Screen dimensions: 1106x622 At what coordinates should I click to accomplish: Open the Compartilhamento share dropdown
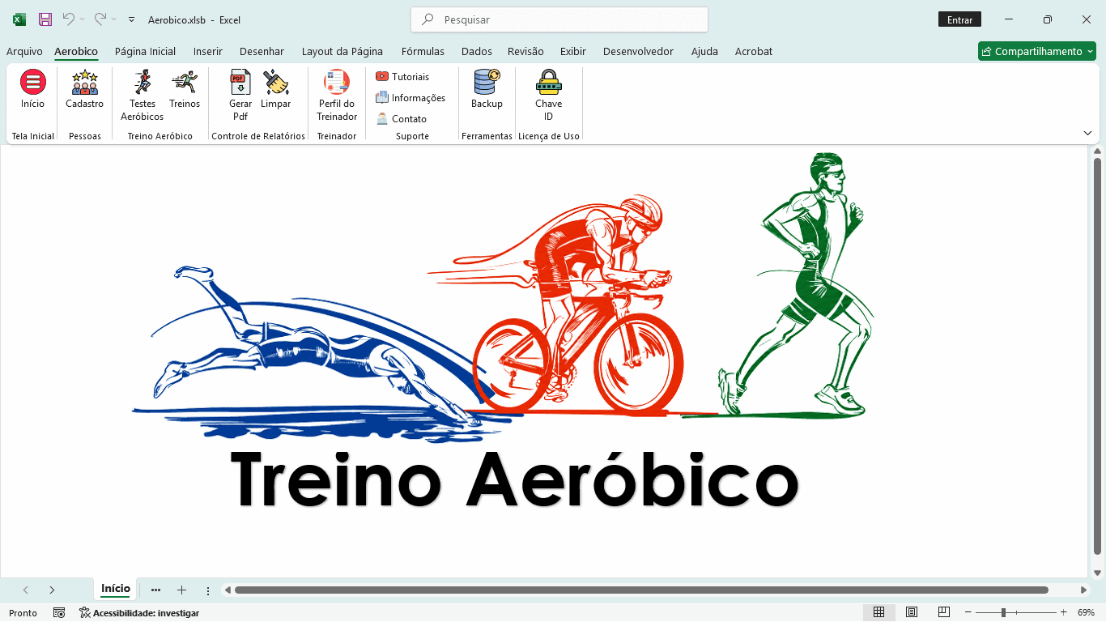(x=1037, y=51)
